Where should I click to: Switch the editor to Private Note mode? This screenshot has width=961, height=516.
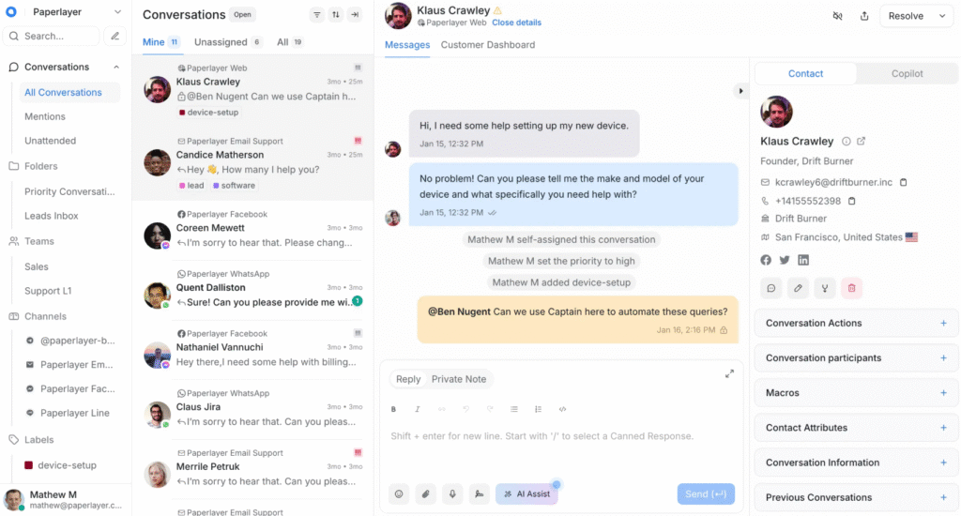pos(458,379)
